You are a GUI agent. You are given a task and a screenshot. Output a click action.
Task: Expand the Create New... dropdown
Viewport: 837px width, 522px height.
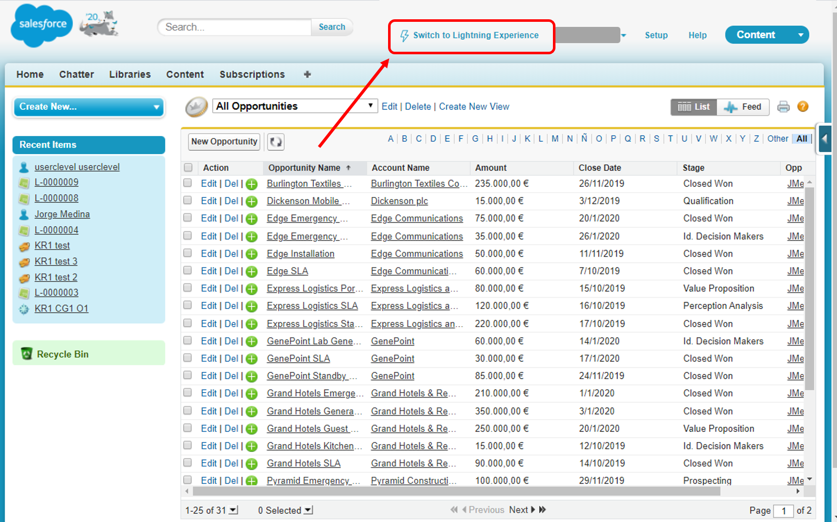[89, 107]
